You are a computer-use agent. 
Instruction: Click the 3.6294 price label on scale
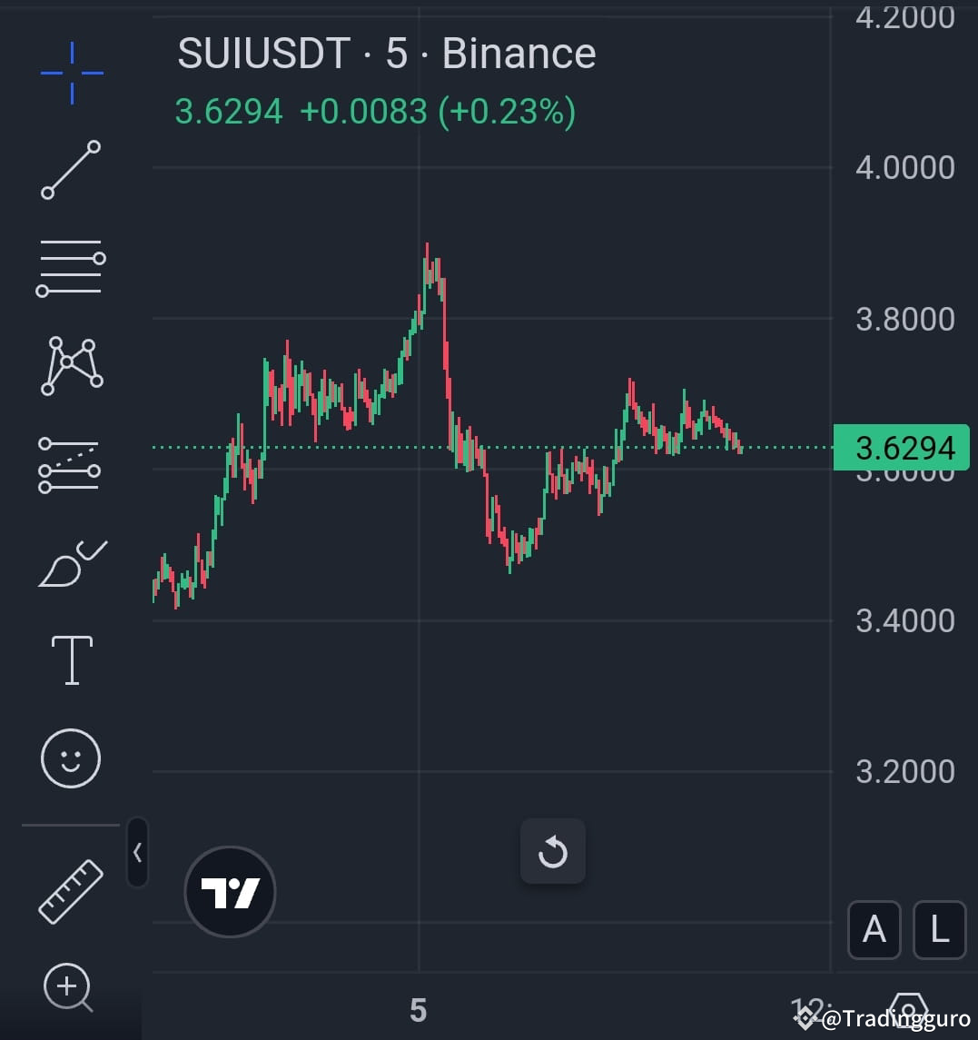tap(901, 447)
